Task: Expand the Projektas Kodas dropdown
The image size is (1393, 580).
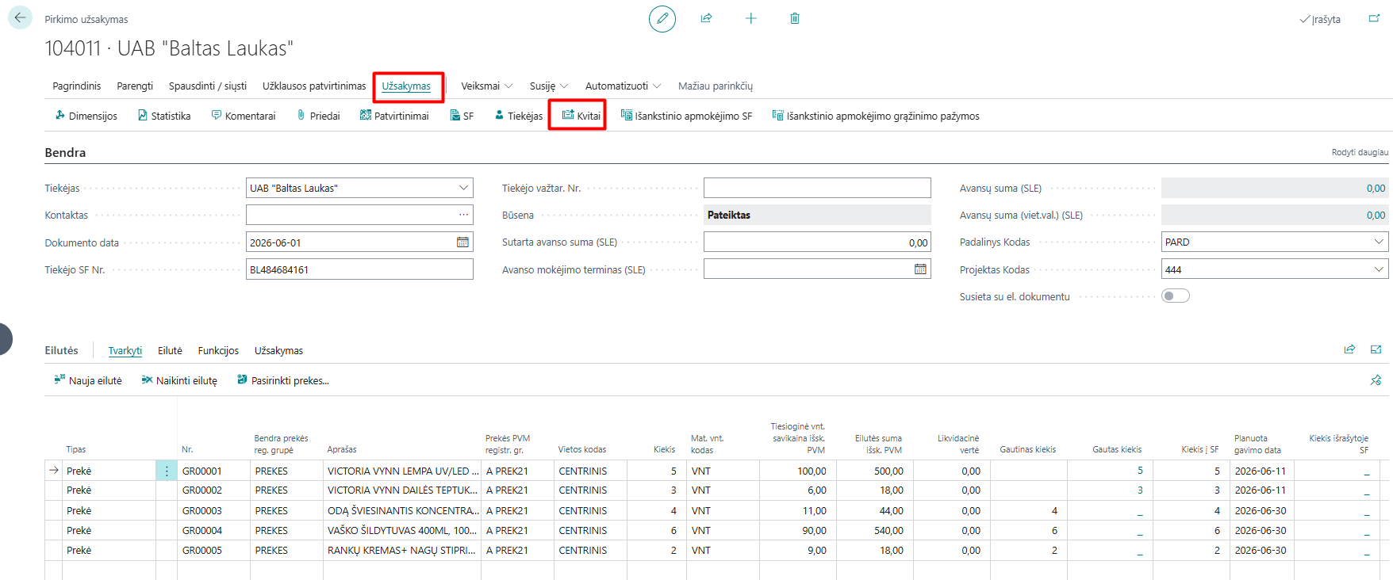Action: 1379,269
